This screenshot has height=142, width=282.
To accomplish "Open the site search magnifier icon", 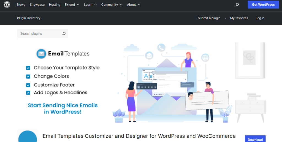I will click(237, 5).
